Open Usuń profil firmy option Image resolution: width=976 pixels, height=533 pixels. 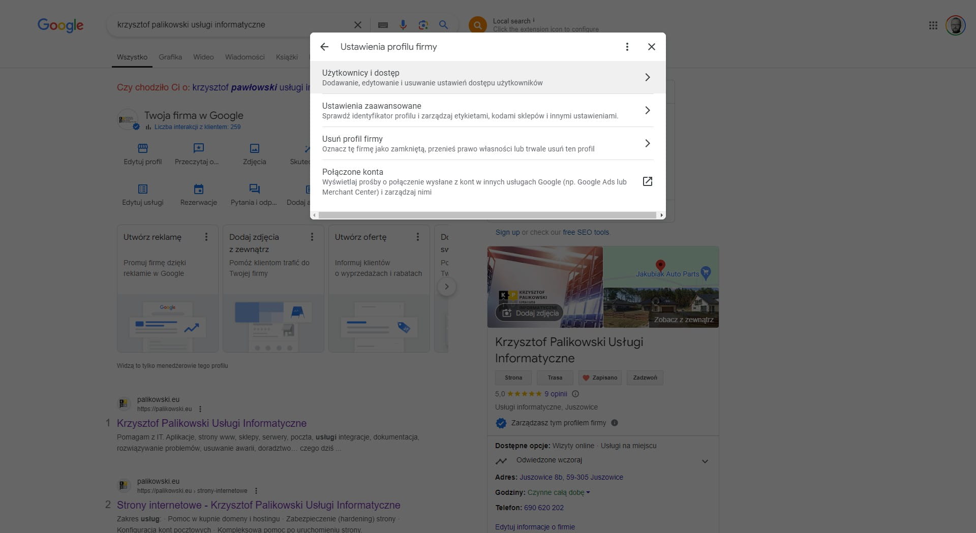[x=487, y=143]
